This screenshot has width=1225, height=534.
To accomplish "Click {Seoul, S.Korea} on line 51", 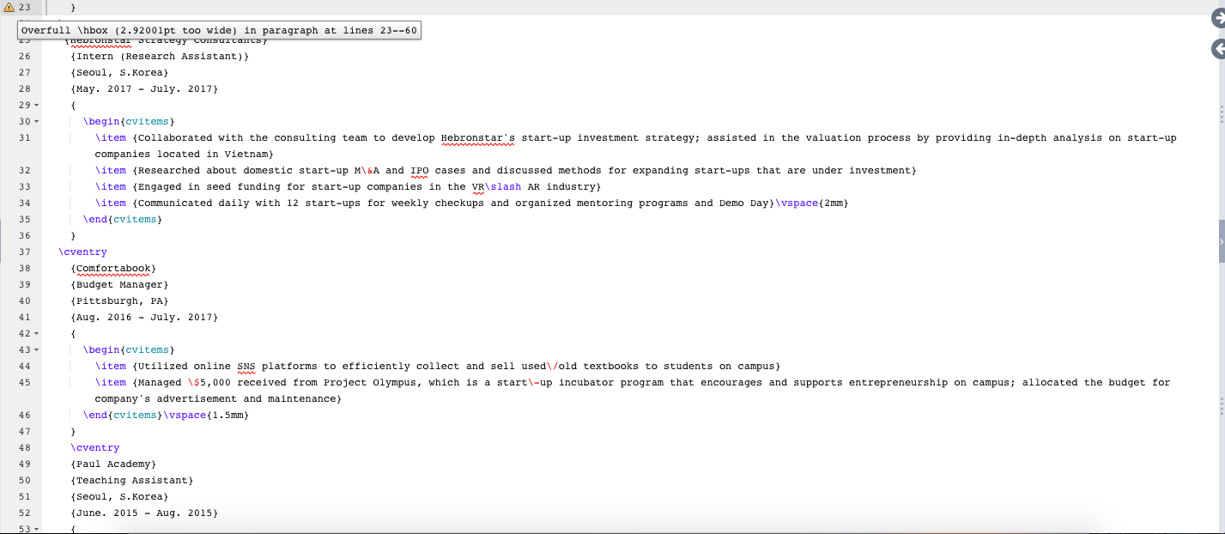I will pos(120,497).
